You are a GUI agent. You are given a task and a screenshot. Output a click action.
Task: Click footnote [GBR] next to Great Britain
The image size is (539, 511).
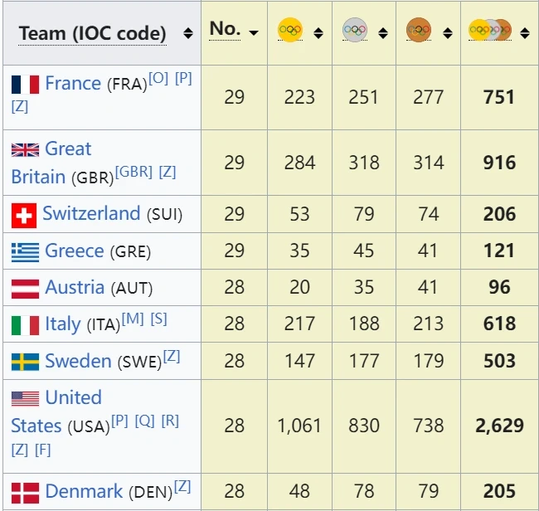[134, 172]
